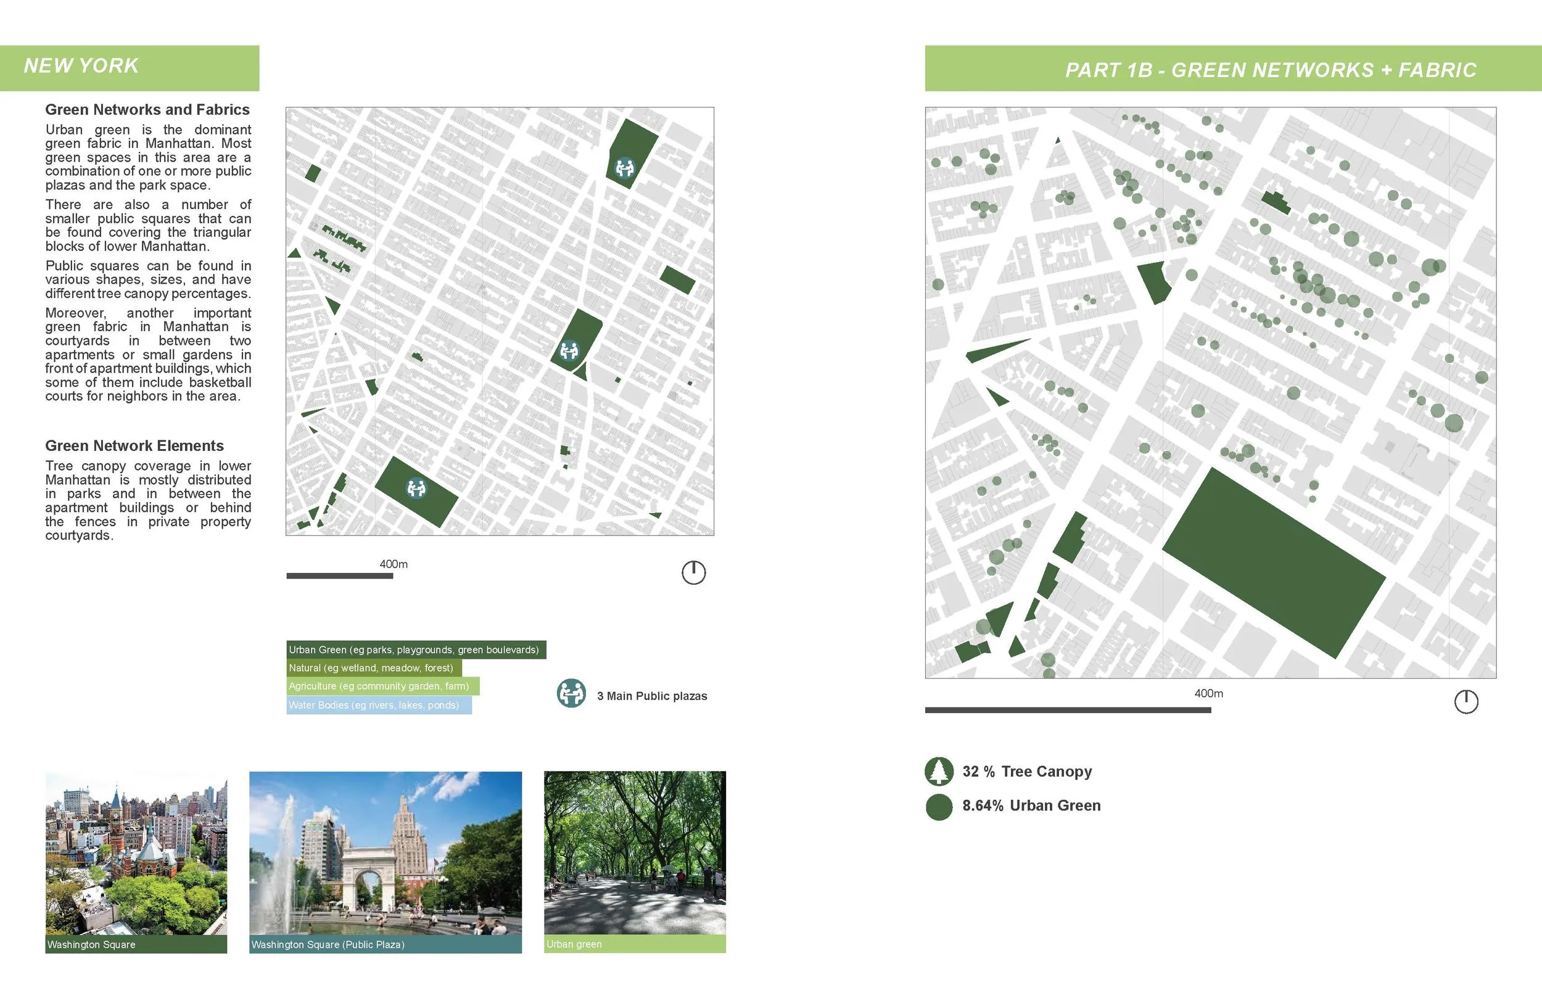Click the north arrow compass under right map
This screenshot has width=1542, height=998.
click(x=1466, y=701)
